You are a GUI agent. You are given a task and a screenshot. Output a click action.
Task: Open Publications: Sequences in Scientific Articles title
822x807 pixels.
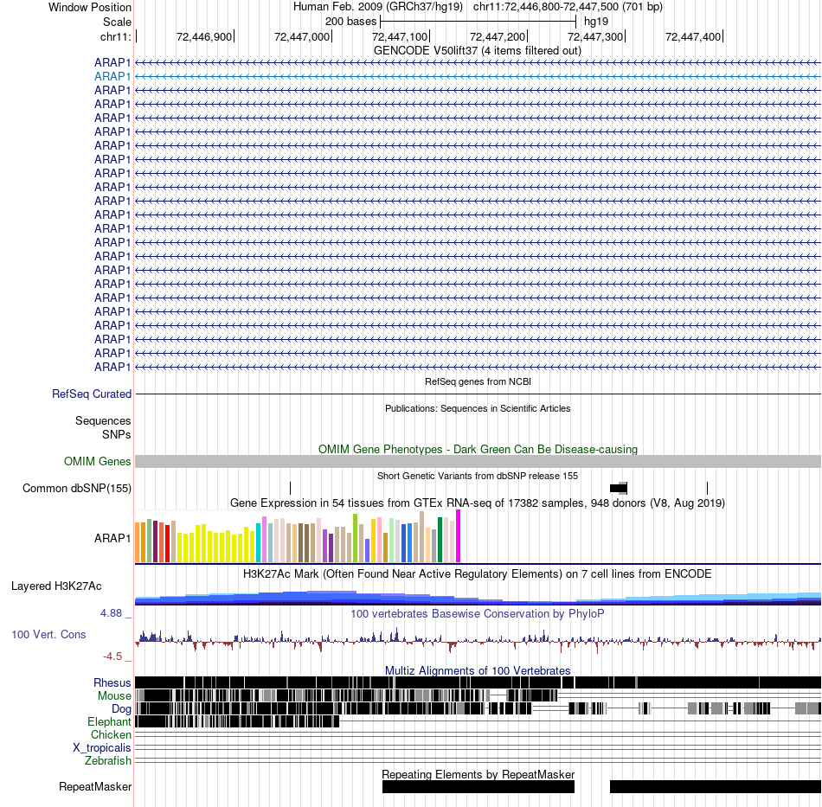[478, 408]
